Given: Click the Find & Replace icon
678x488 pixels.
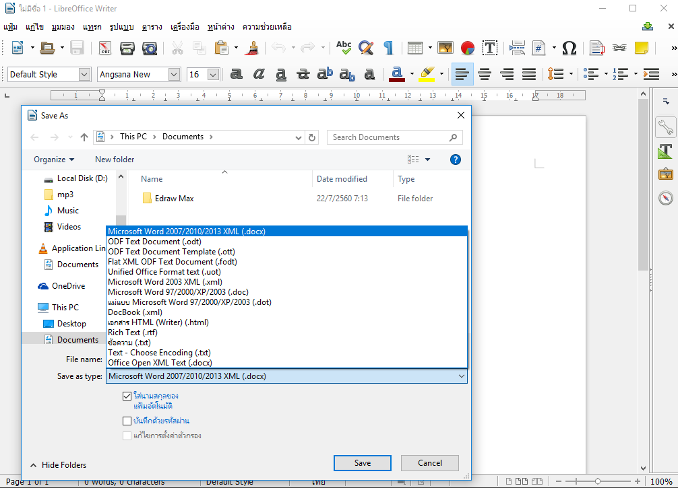Looking at the screenshot, I should (x=366, y=48).
